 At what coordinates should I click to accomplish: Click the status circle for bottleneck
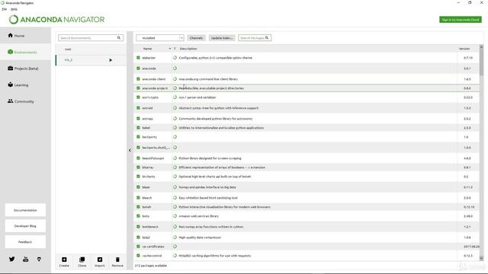pyautogui.click(x=175, y=227)
